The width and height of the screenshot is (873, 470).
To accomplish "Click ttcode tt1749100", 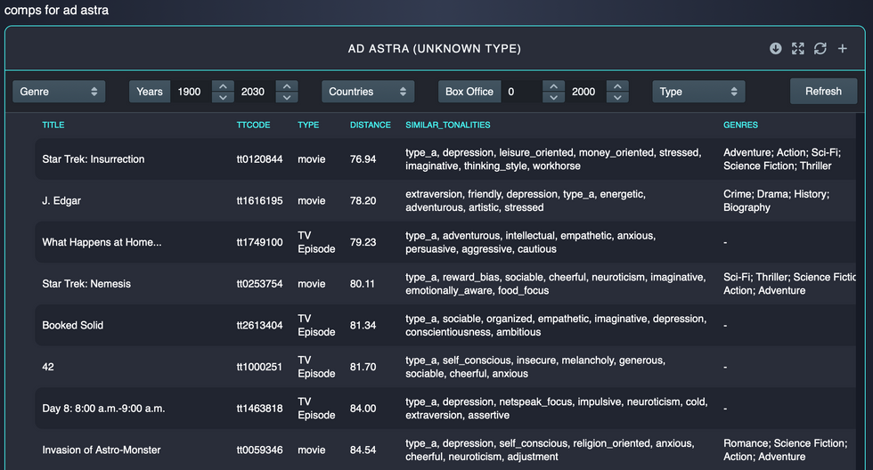I will (259, 242).
